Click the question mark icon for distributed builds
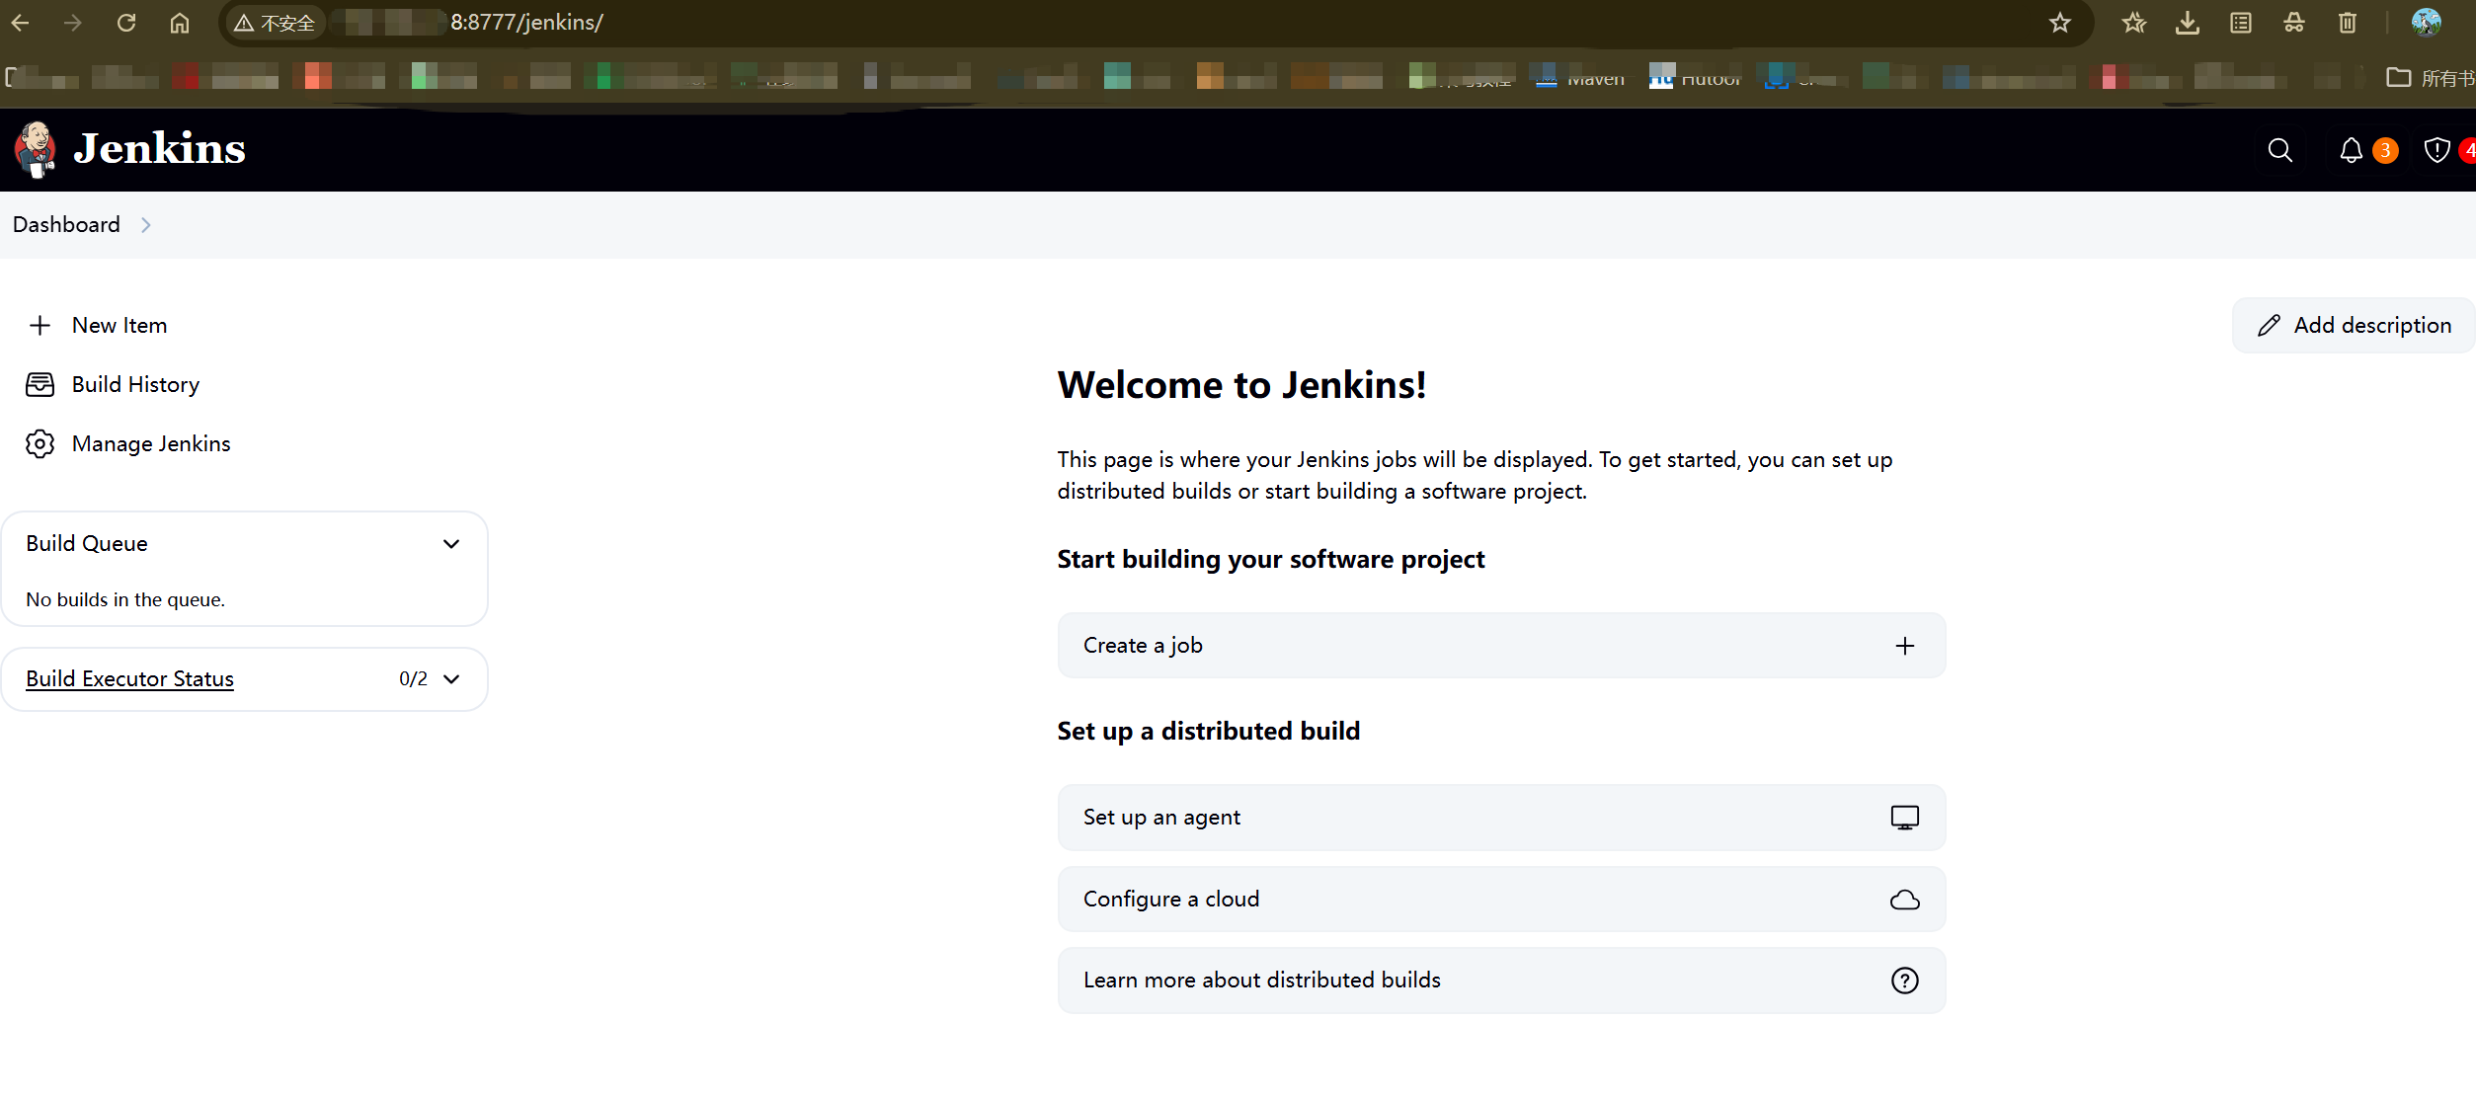The width and height of the screenshot is (2476, 1099). coord(1904,981)
